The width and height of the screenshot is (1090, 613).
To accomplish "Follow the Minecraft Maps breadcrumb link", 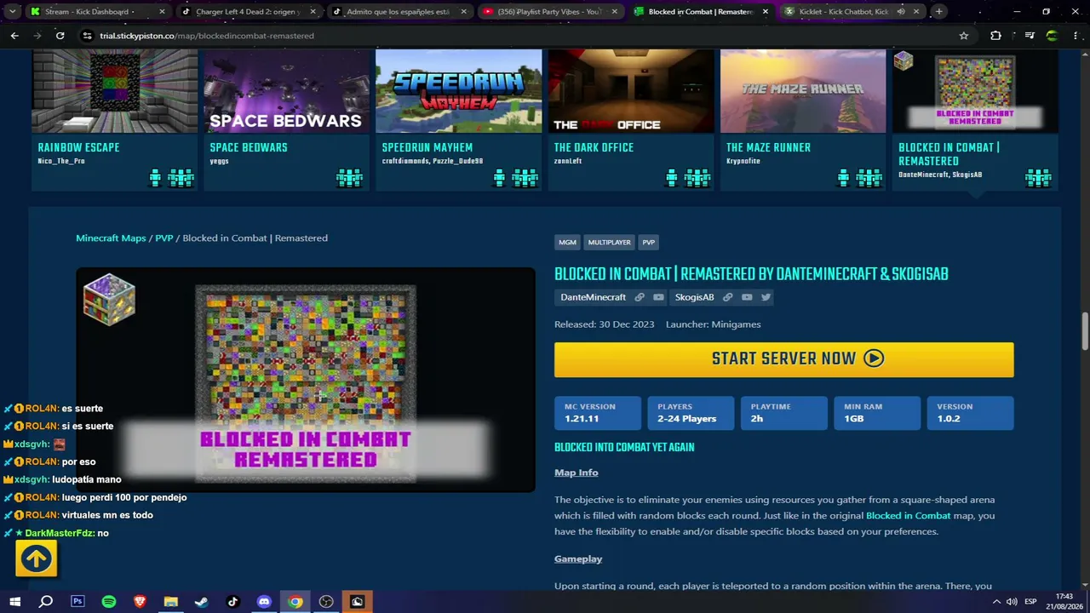I will 111,238.
